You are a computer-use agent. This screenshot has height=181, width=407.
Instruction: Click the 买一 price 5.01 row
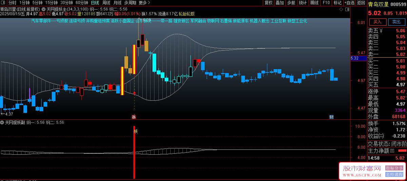pyautogui.click(x=387, y=61)
